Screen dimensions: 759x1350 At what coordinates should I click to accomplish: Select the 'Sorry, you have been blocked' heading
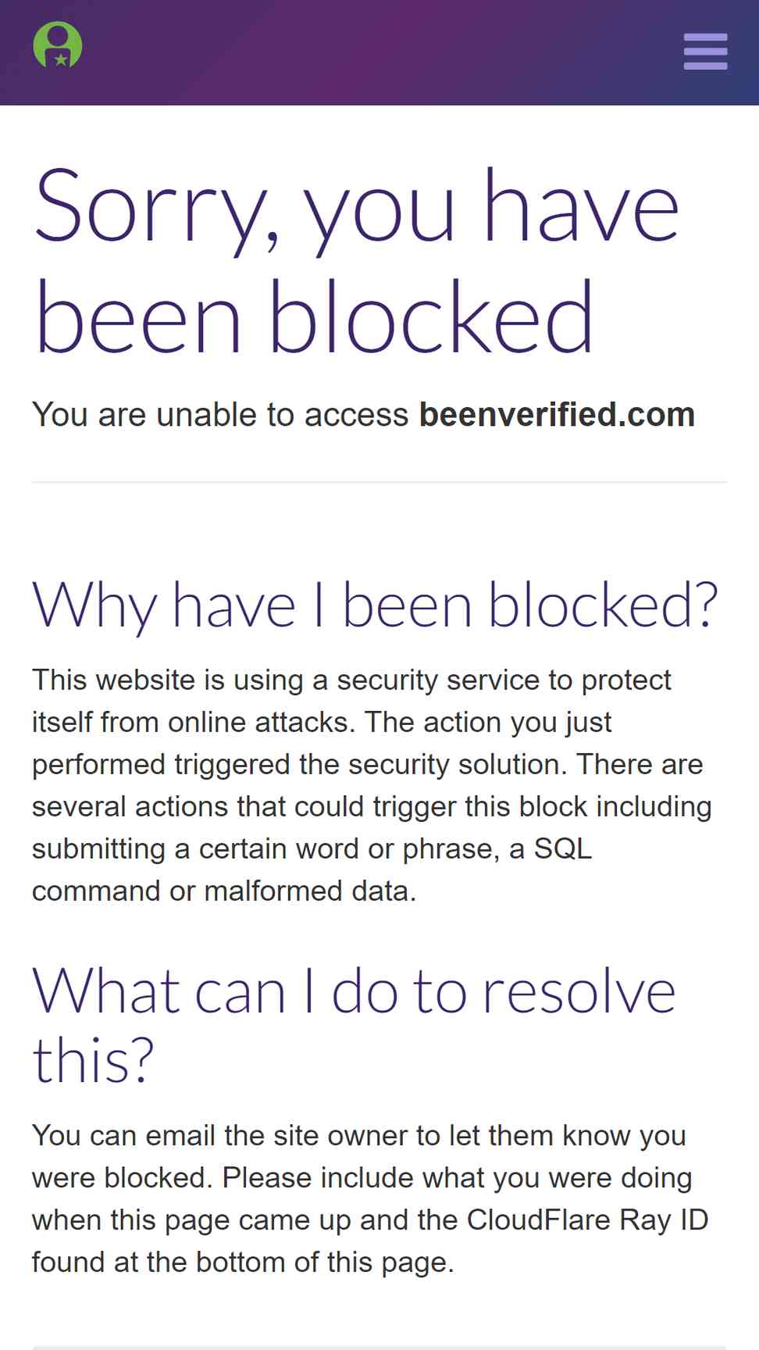pyautogui.click(x=356, y=261)
